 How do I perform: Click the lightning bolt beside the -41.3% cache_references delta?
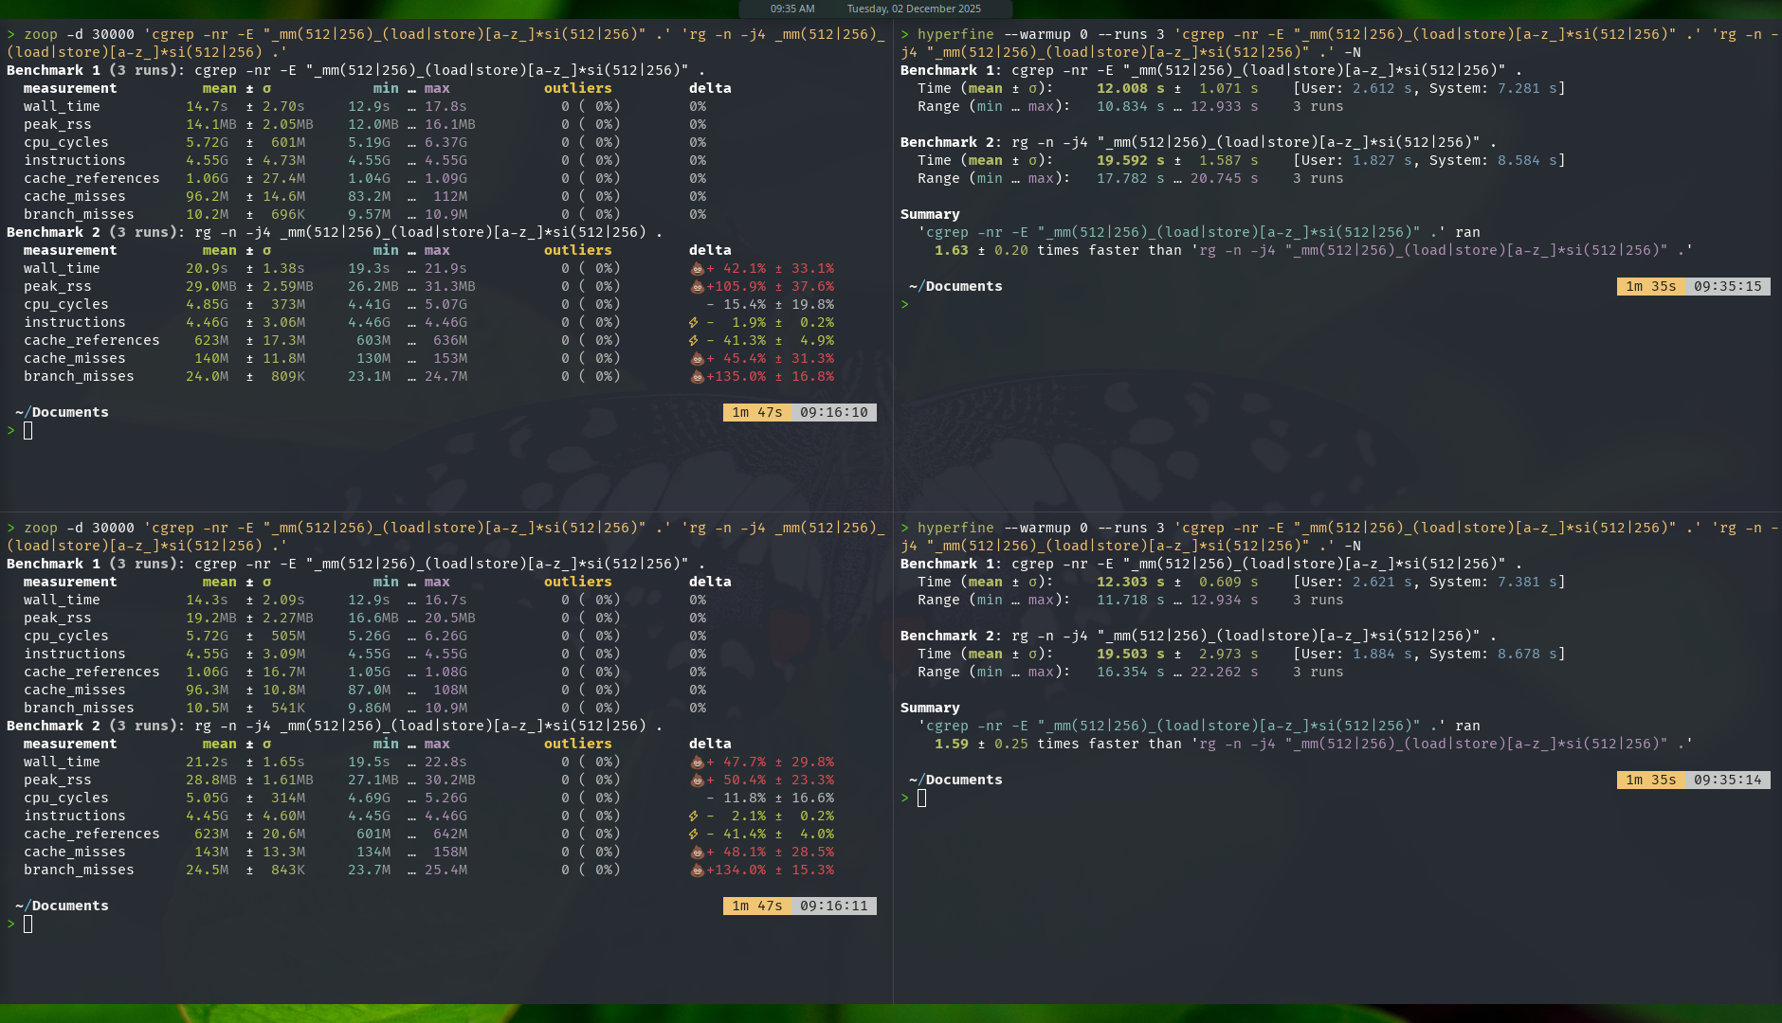click(x=694, y=341)
